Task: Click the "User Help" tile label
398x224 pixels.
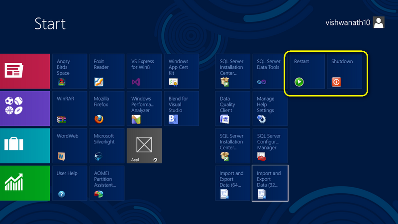Action: tap(67, 173)
